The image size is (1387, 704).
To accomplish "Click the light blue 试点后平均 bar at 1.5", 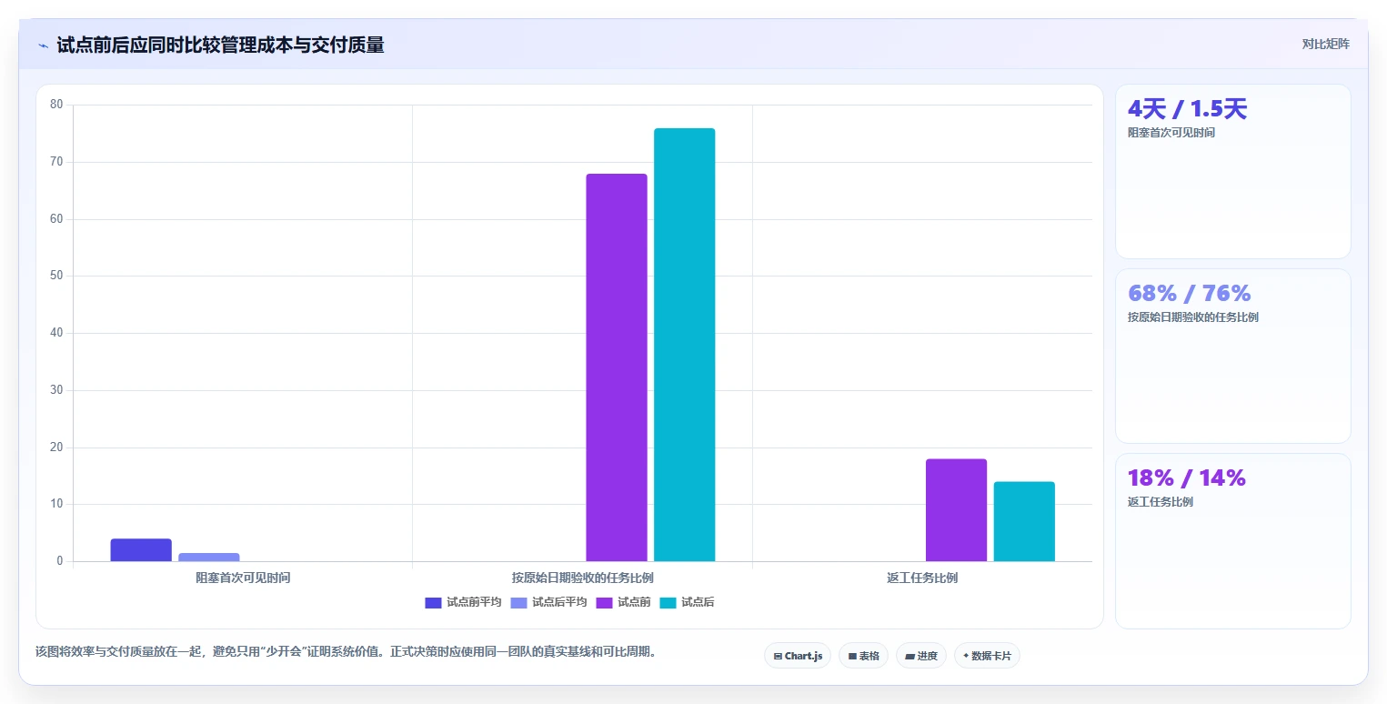I will [x=209, y=557].
